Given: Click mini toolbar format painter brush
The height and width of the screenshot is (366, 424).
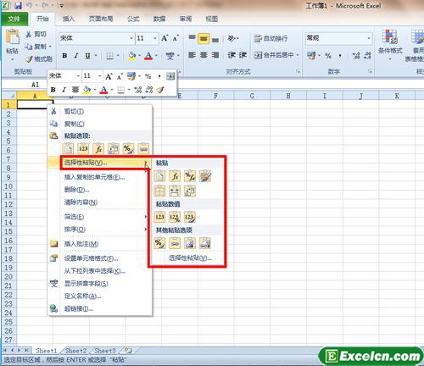Looking at the screenshot, I should pos(160,90).
